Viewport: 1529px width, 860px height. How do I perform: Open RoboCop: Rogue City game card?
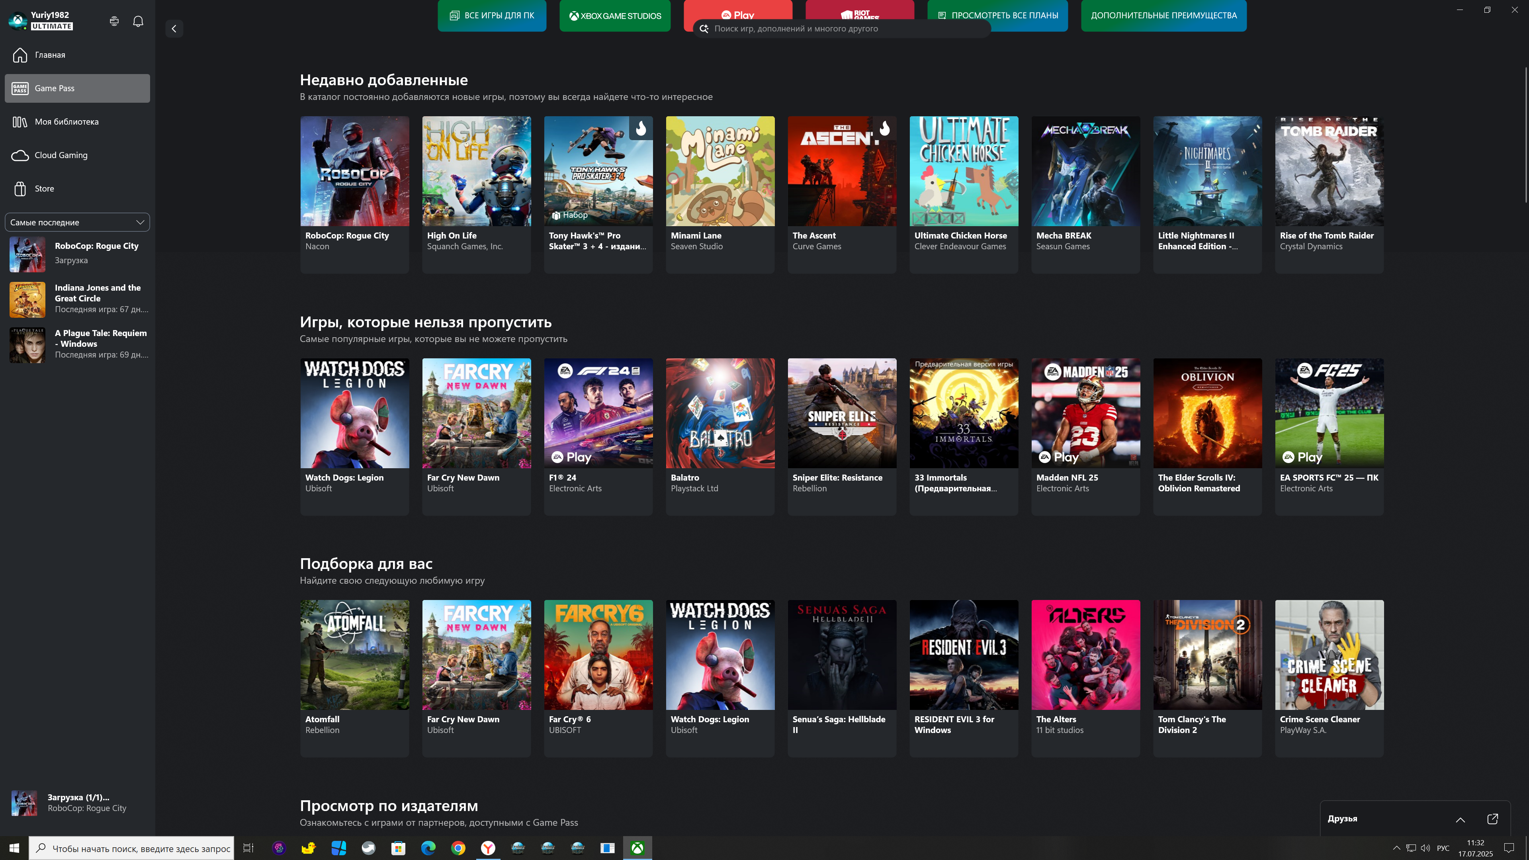pos(354,195)
